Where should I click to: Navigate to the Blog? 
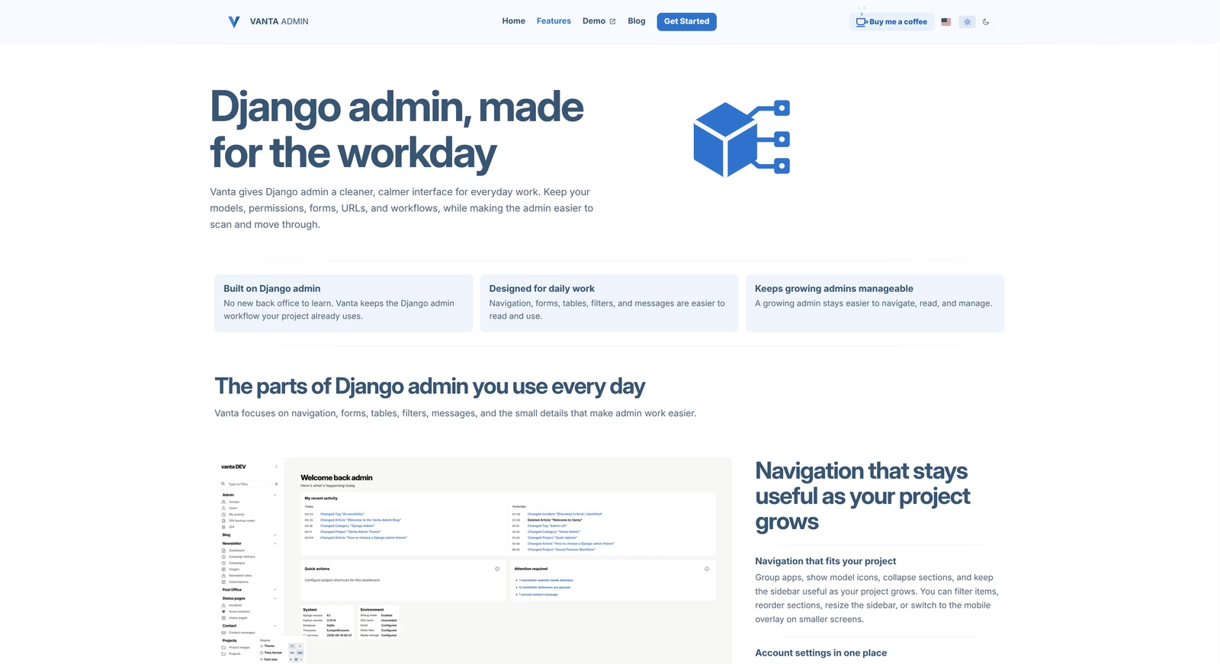637,21
